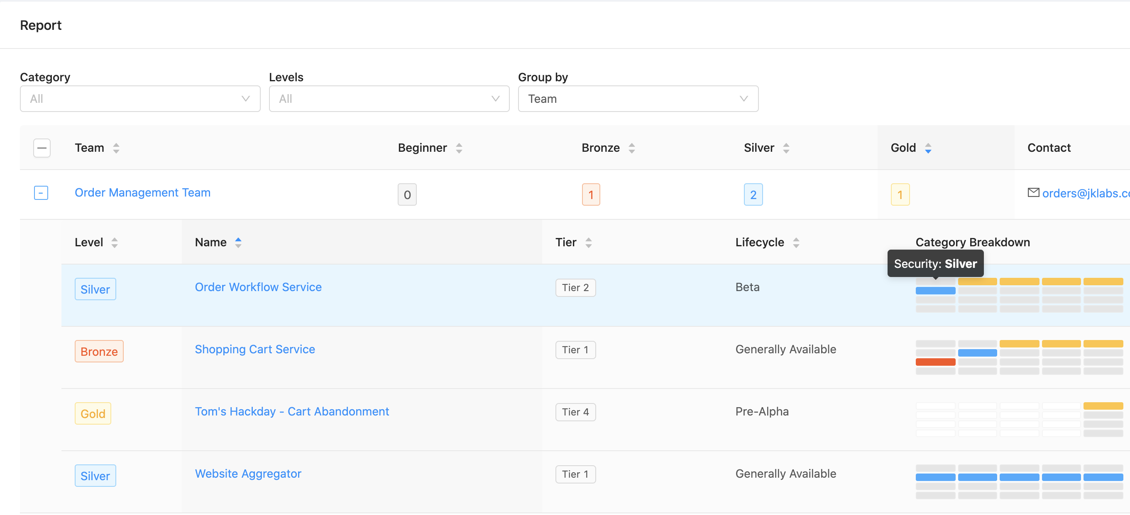The image size is (1130, 515).
Task: Sort services by Lifecycle arrows
Action: coord(796,243)
